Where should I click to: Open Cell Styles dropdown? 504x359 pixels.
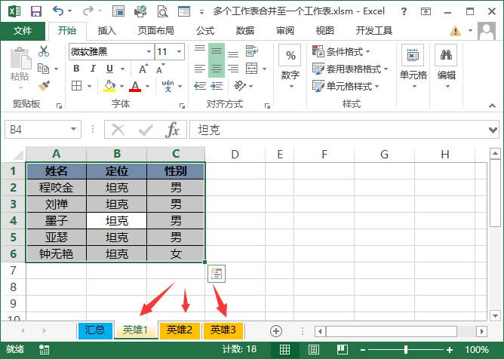[x=346, y=86]
